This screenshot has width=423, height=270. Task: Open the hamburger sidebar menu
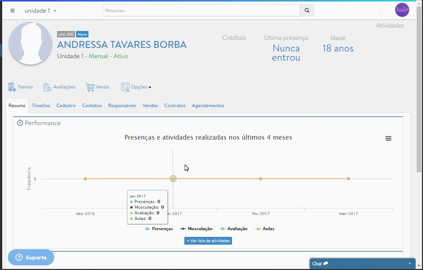pyautogui.click(x=13, y=11)
